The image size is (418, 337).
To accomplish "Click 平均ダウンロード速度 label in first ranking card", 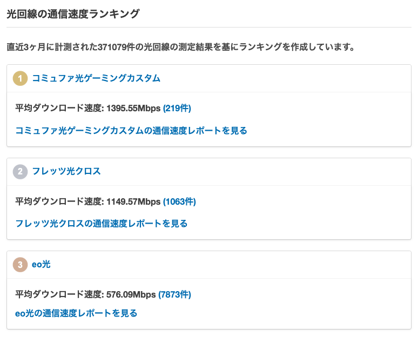I will pyautogui.click(x=58, y=108).
